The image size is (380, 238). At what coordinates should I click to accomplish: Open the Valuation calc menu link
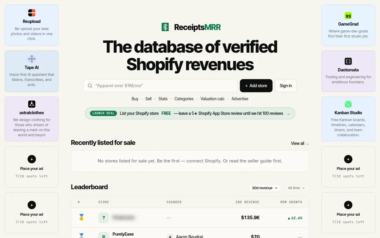click(x=213, y=99)
